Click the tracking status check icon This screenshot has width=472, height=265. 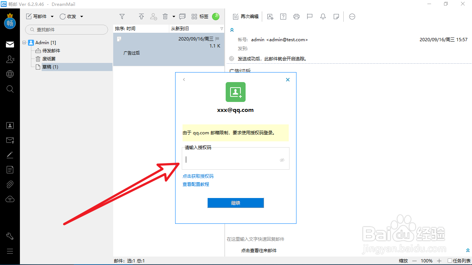(x=232, y=59)
